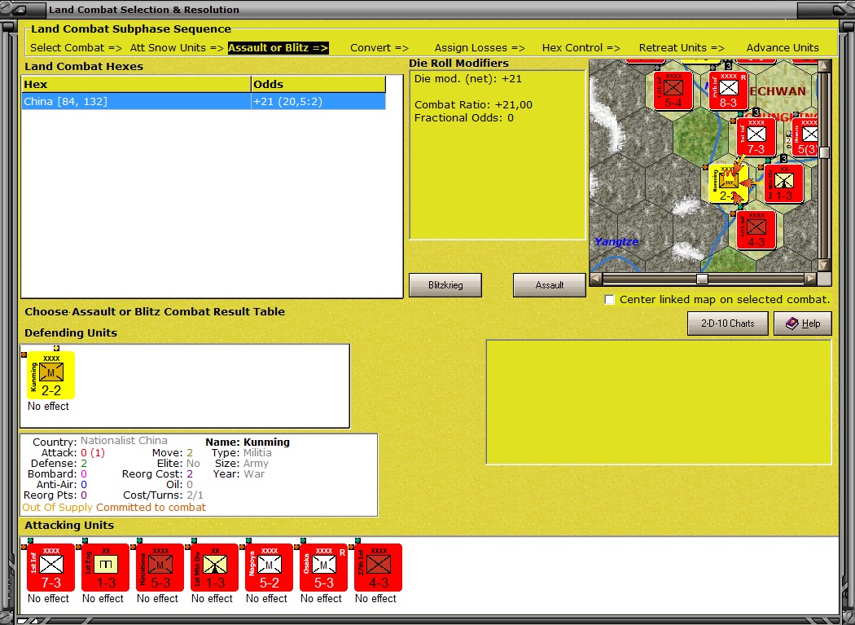Choose the Assault combat table
The width and height of the screenshot is (855, 625).
[549, 285]
